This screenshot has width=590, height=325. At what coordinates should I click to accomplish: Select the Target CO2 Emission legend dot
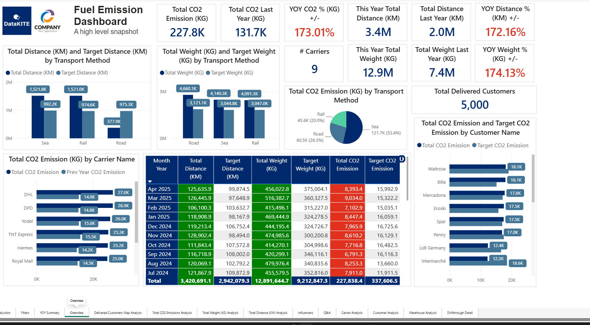pos(474,145)
